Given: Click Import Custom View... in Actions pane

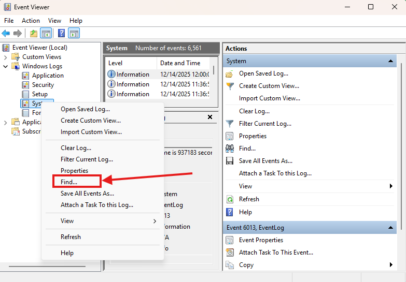Looking at the screenshot, I should 270,98.
